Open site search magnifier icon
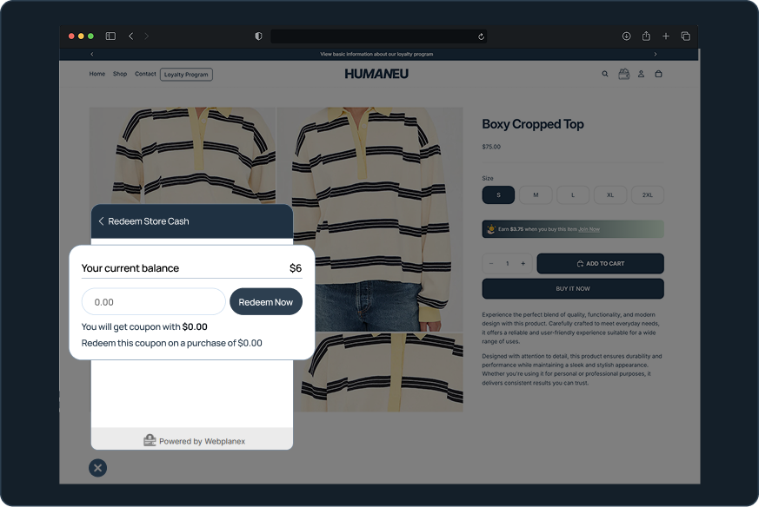The height and width of the screenshot is (507, 759). (605, 74)
